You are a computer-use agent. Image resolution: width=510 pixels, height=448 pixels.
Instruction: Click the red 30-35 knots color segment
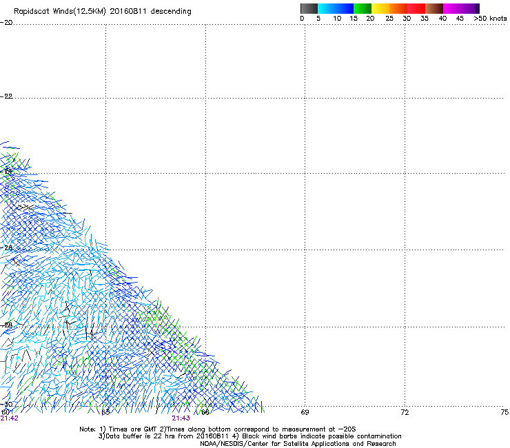pos(416,8)
